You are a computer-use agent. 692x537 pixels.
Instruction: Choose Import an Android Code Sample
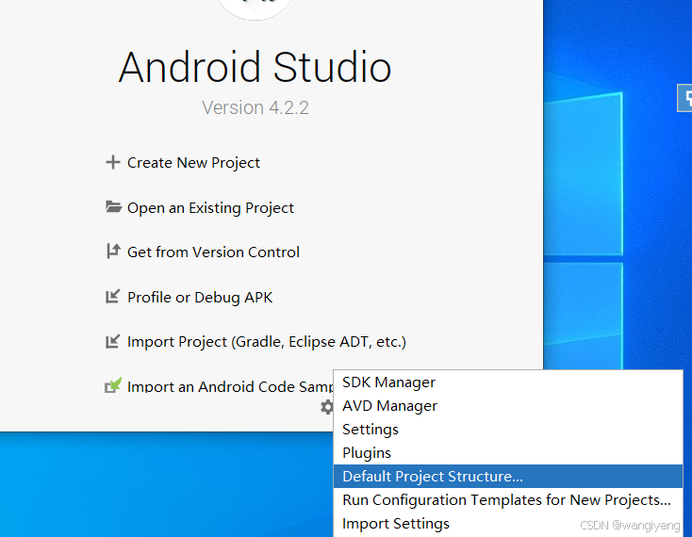[230, 386]
